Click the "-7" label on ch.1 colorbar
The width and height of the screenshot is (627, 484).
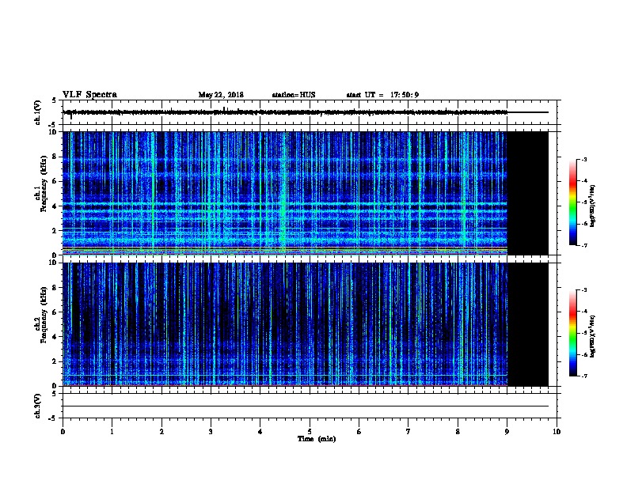[584, 245]
